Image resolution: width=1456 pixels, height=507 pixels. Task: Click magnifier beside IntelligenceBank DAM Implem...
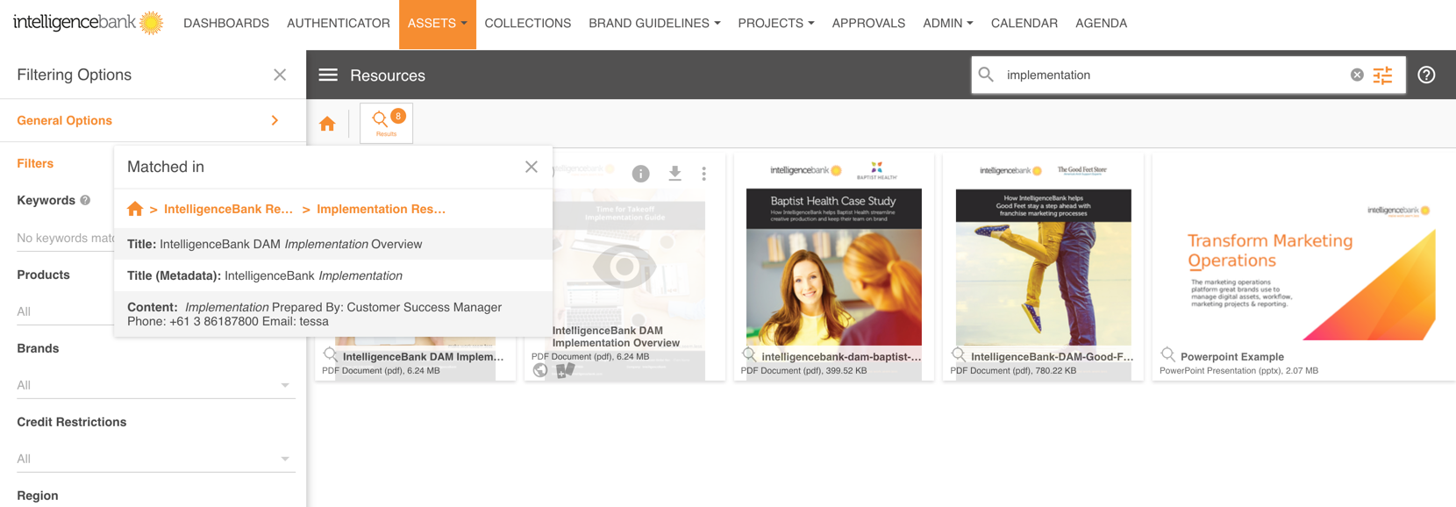[331, 355]
